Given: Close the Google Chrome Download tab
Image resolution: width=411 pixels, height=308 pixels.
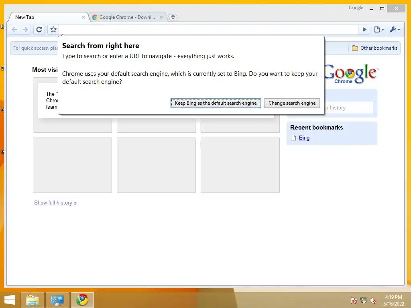Looking at the screenshot, I should [161, 17].
